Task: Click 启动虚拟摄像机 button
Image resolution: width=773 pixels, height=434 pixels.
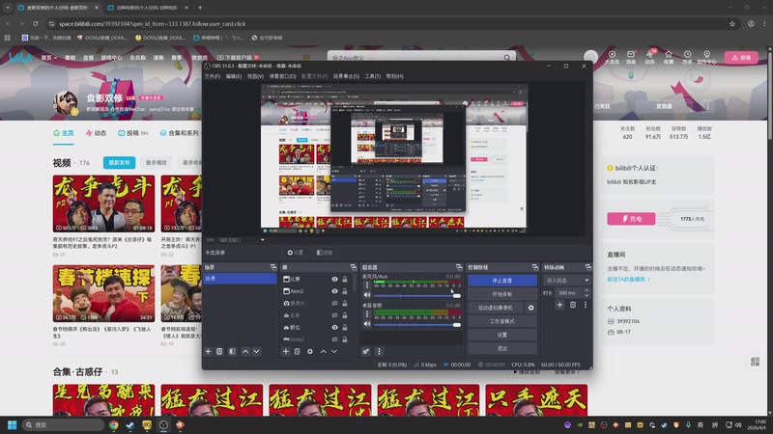Action: tap(496, 308)
